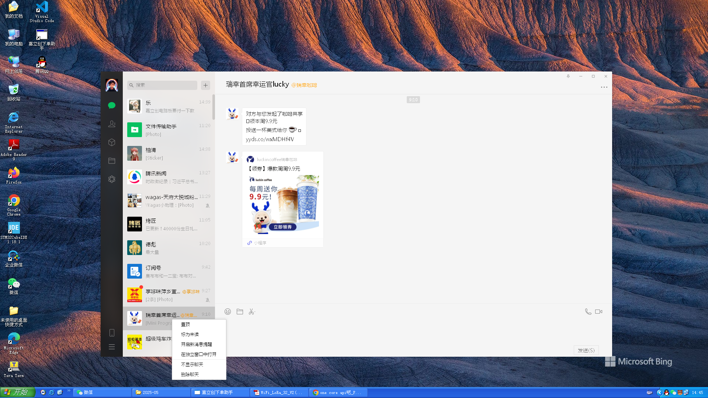The width and height of the screenshot is (708, 398).
Task: Open the emoji sticker picker
Action: coord(228,312)
